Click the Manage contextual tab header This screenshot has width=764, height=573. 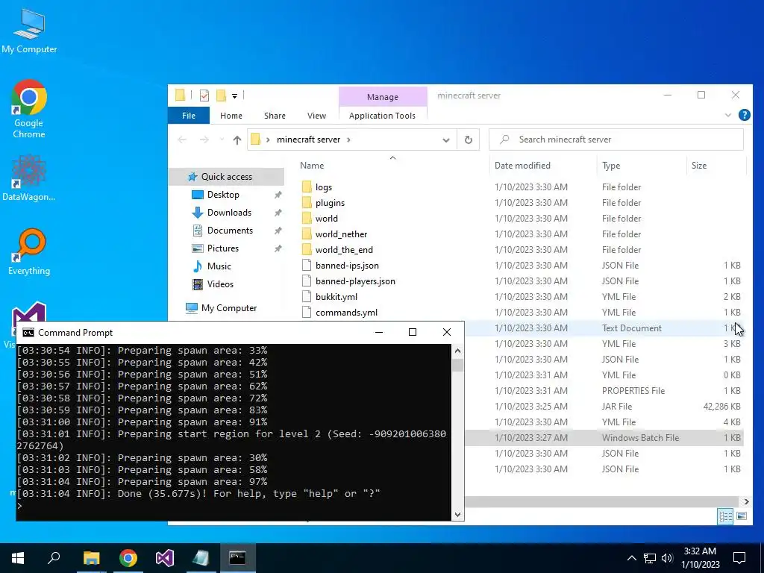(x=383, y=96)
